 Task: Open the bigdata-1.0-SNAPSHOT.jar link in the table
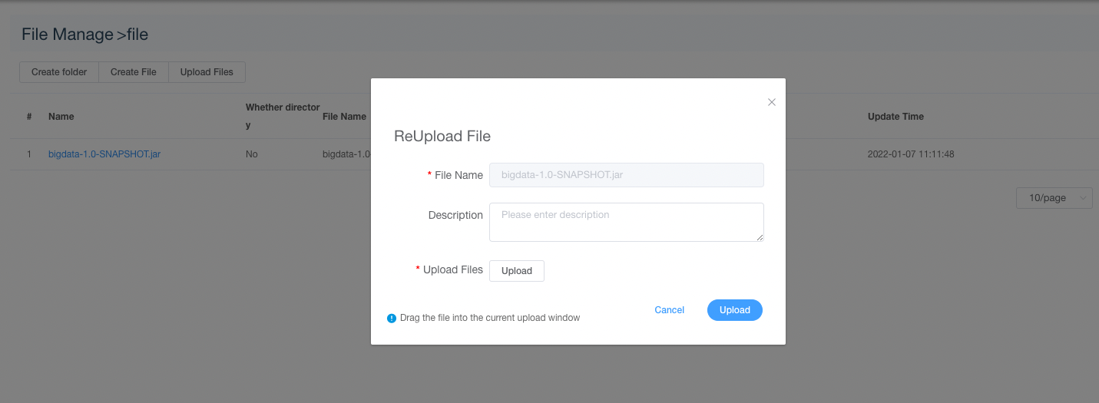104,154
